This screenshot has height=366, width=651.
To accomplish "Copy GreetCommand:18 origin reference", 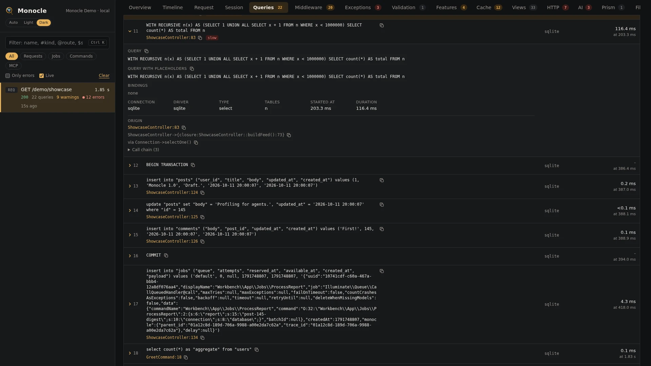I will 185,358.
